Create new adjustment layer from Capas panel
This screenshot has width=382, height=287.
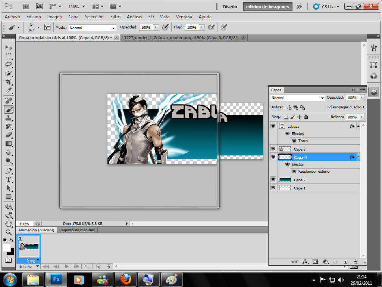coord(326,262)
